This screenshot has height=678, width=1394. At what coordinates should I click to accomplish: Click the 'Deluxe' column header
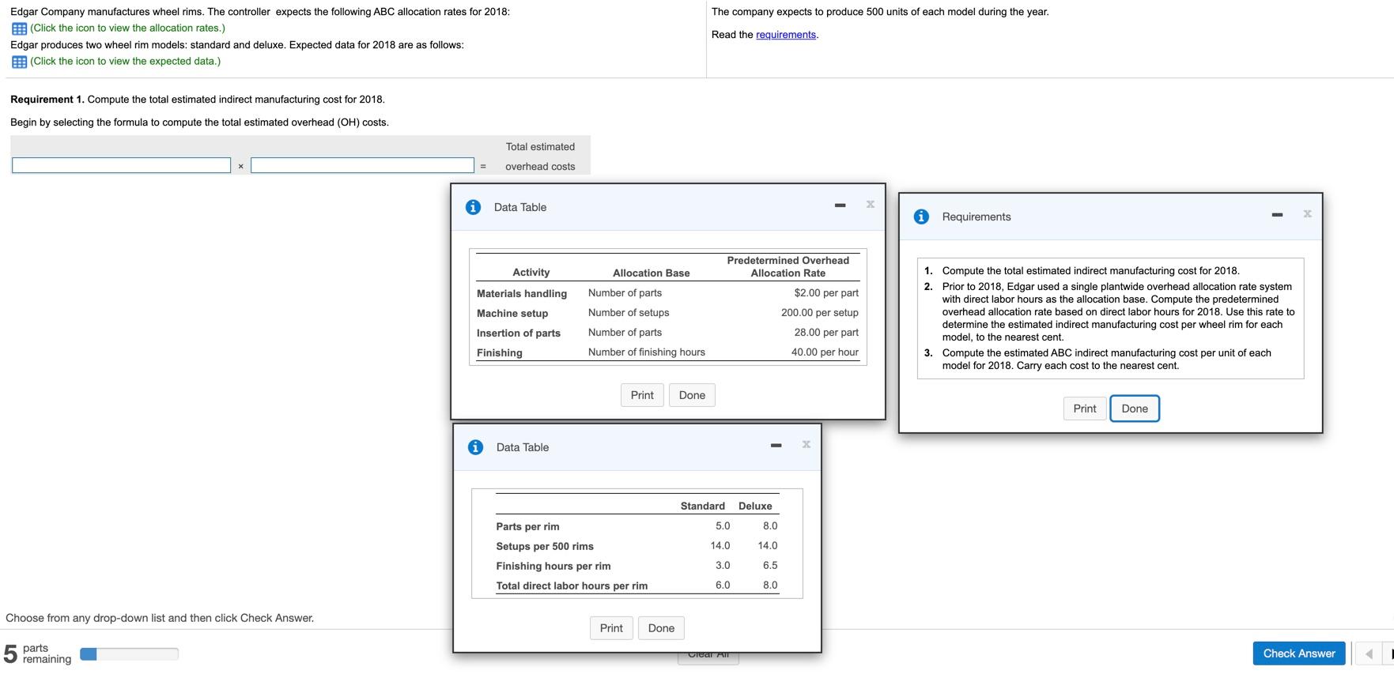(755, 506)
